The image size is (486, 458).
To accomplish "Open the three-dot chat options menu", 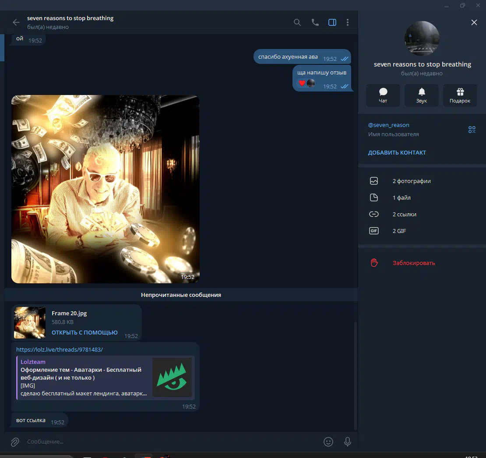I will [x=348, y=22].
